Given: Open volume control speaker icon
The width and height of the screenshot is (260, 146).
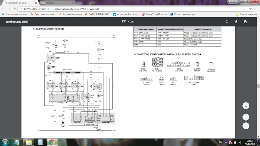Looking at the screenshot, I should tap(240, 142).
